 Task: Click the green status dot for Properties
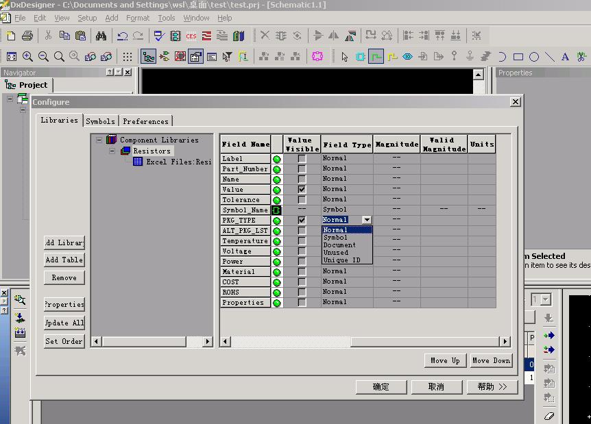[277, 303]
